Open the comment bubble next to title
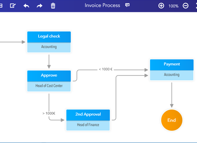The height and width of the screenshot is (143, 197). click(127, 5)
